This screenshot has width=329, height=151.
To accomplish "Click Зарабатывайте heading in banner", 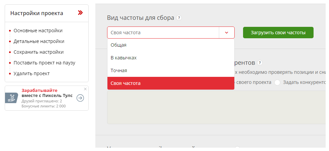I will [40, 90].
